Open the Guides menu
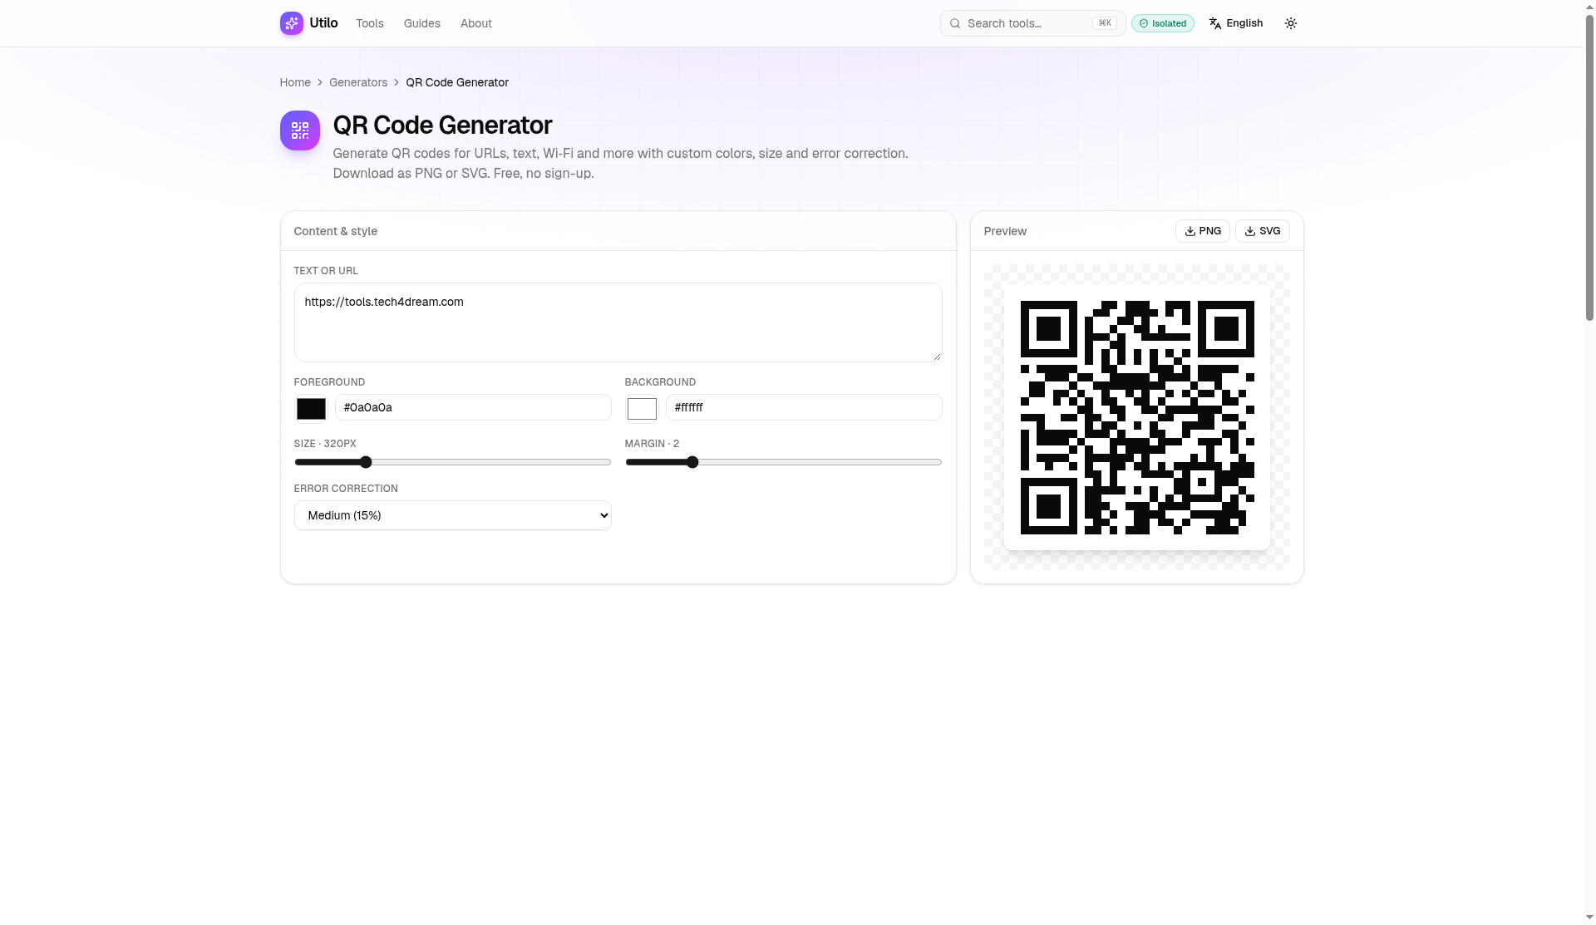This screenshot has width=1596, height=925. pyautogui.click(x=422, y=23)
